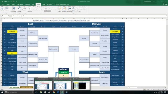The image size is (168, 94).
Task: Click the Undo arrow
Action: [x=5, y=2]
